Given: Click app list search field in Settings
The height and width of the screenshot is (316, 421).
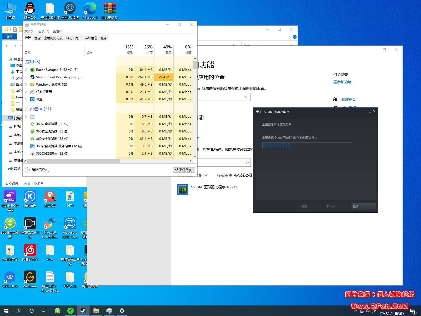Looking at the screenshot, I should [x=224, y=163].
